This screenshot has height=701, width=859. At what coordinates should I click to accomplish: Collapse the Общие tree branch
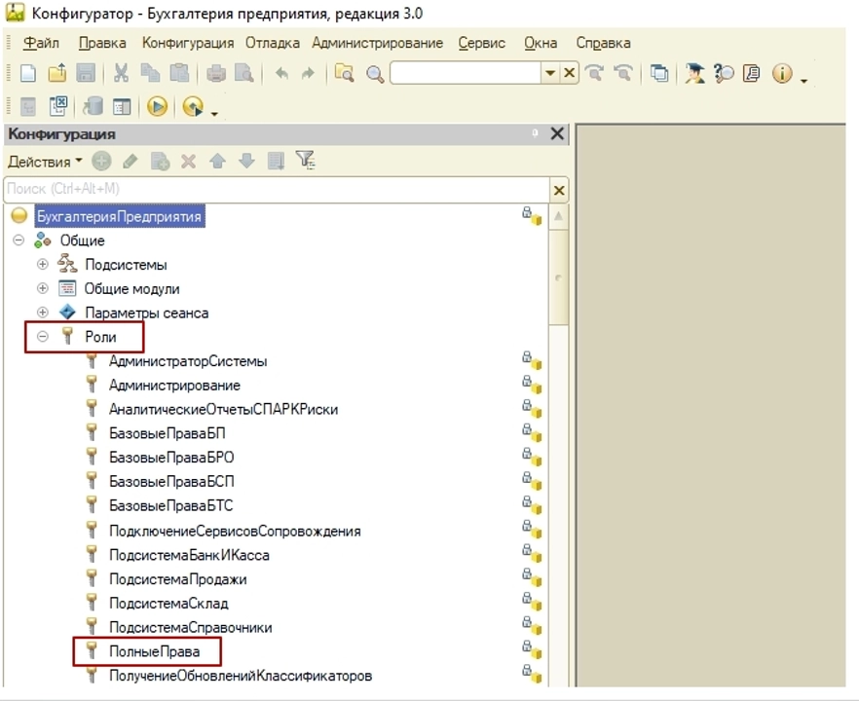19,240
